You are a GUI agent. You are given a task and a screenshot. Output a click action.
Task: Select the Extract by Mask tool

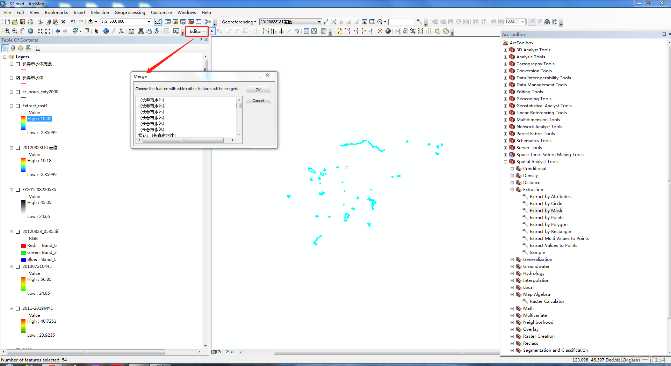click(546, 211)
